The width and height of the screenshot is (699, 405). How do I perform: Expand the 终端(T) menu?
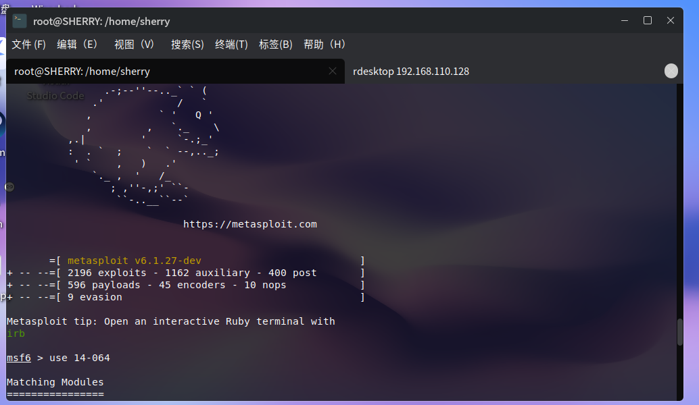point(231,45)
